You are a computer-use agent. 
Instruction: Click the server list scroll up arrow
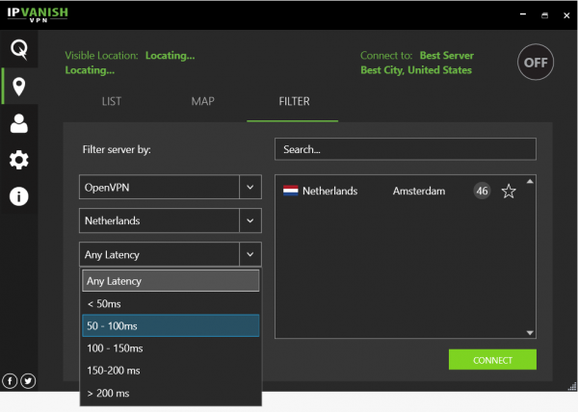pyautogui.click(x=530, y=181)
